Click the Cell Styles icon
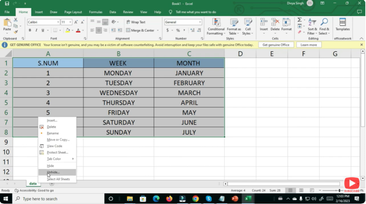 point(248,22)
